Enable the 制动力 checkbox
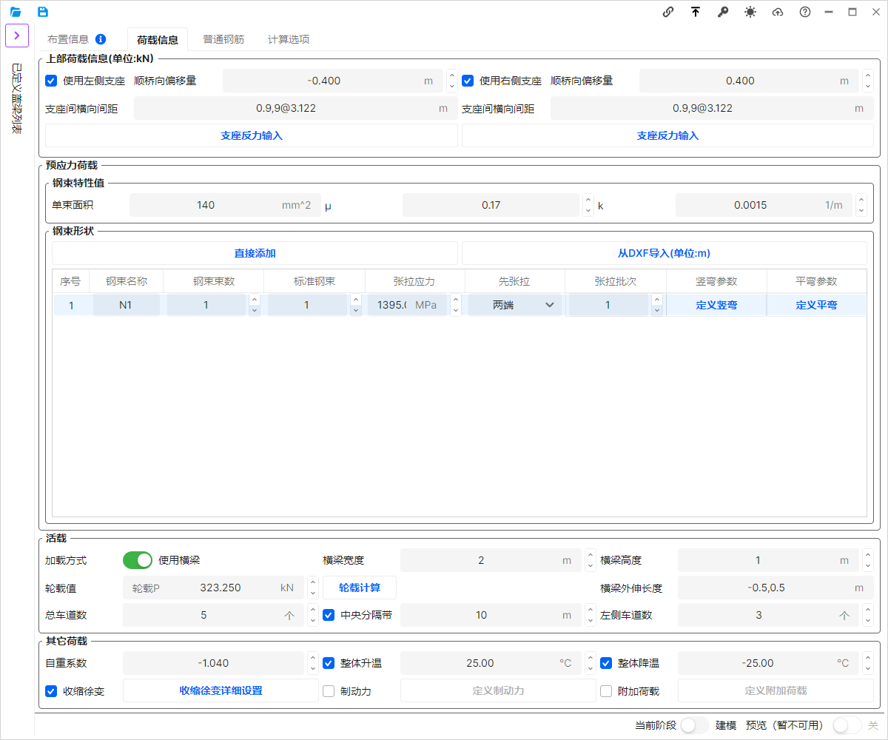This screenshot has width=888, height=740. (x=329, y=691)
